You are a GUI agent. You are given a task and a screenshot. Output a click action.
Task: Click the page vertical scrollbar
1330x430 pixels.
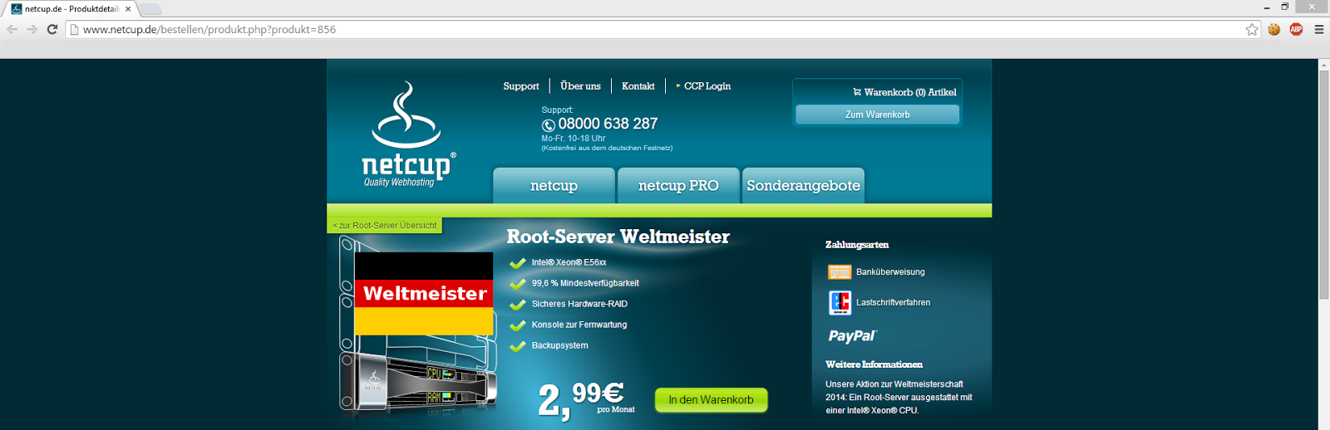tap(1323, 184)
